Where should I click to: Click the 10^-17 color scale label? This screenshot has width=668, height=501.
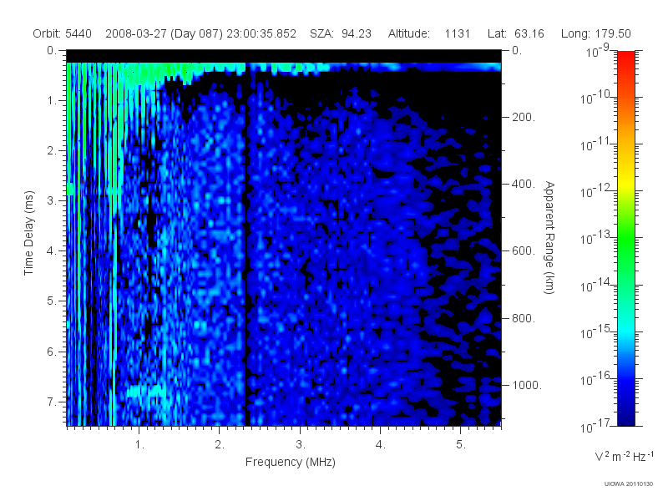click(596, 426)
